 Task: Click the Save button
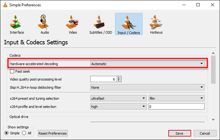(180, 133)
